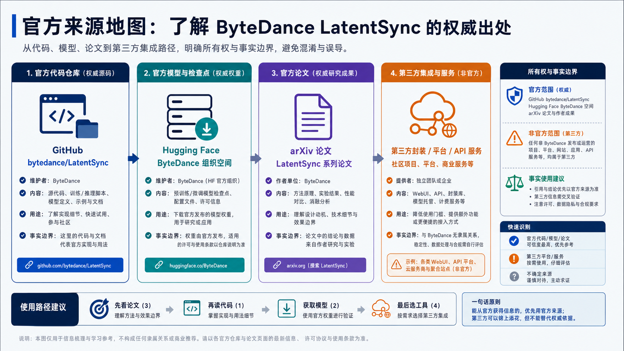
Task: Select header 2. 官方模型与检查点
Action: [x=194, y=73]
